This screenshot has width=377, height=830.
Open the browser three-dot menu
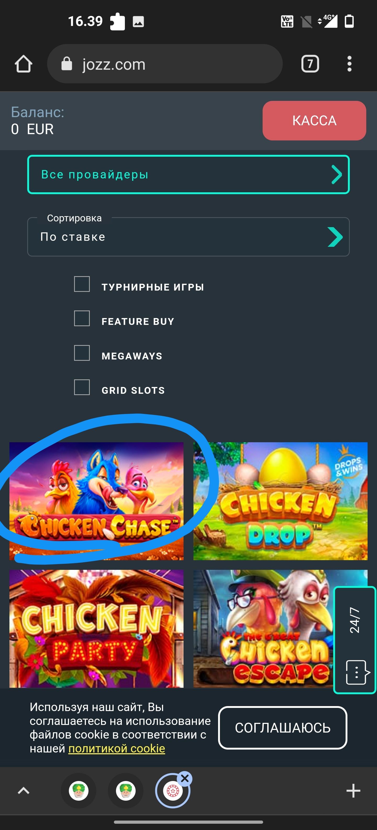349,64
